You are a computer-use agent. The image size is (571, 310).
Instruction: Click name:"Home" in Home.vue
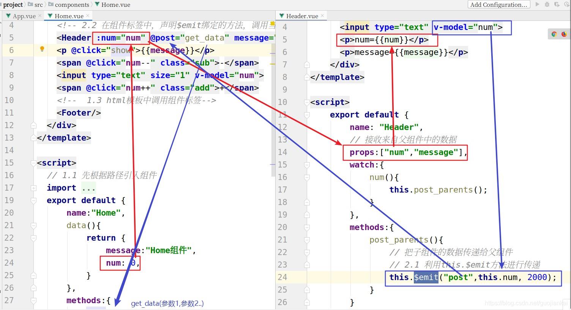(96, 213)
